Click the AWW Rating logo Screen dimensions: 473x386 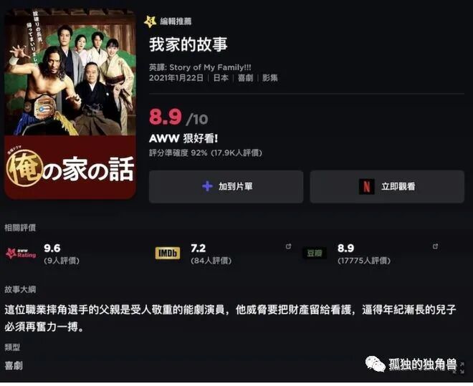[x=21, y=254]
